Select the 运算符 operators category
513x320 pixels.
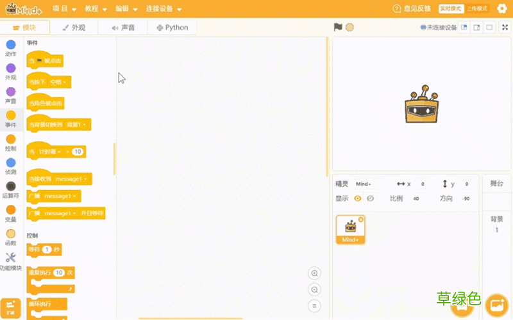tap(11, 189)
